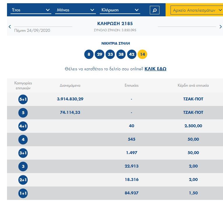Screen dimensions: 223x204
Task: Click winning number ball 42
Action: coord(132,54)
